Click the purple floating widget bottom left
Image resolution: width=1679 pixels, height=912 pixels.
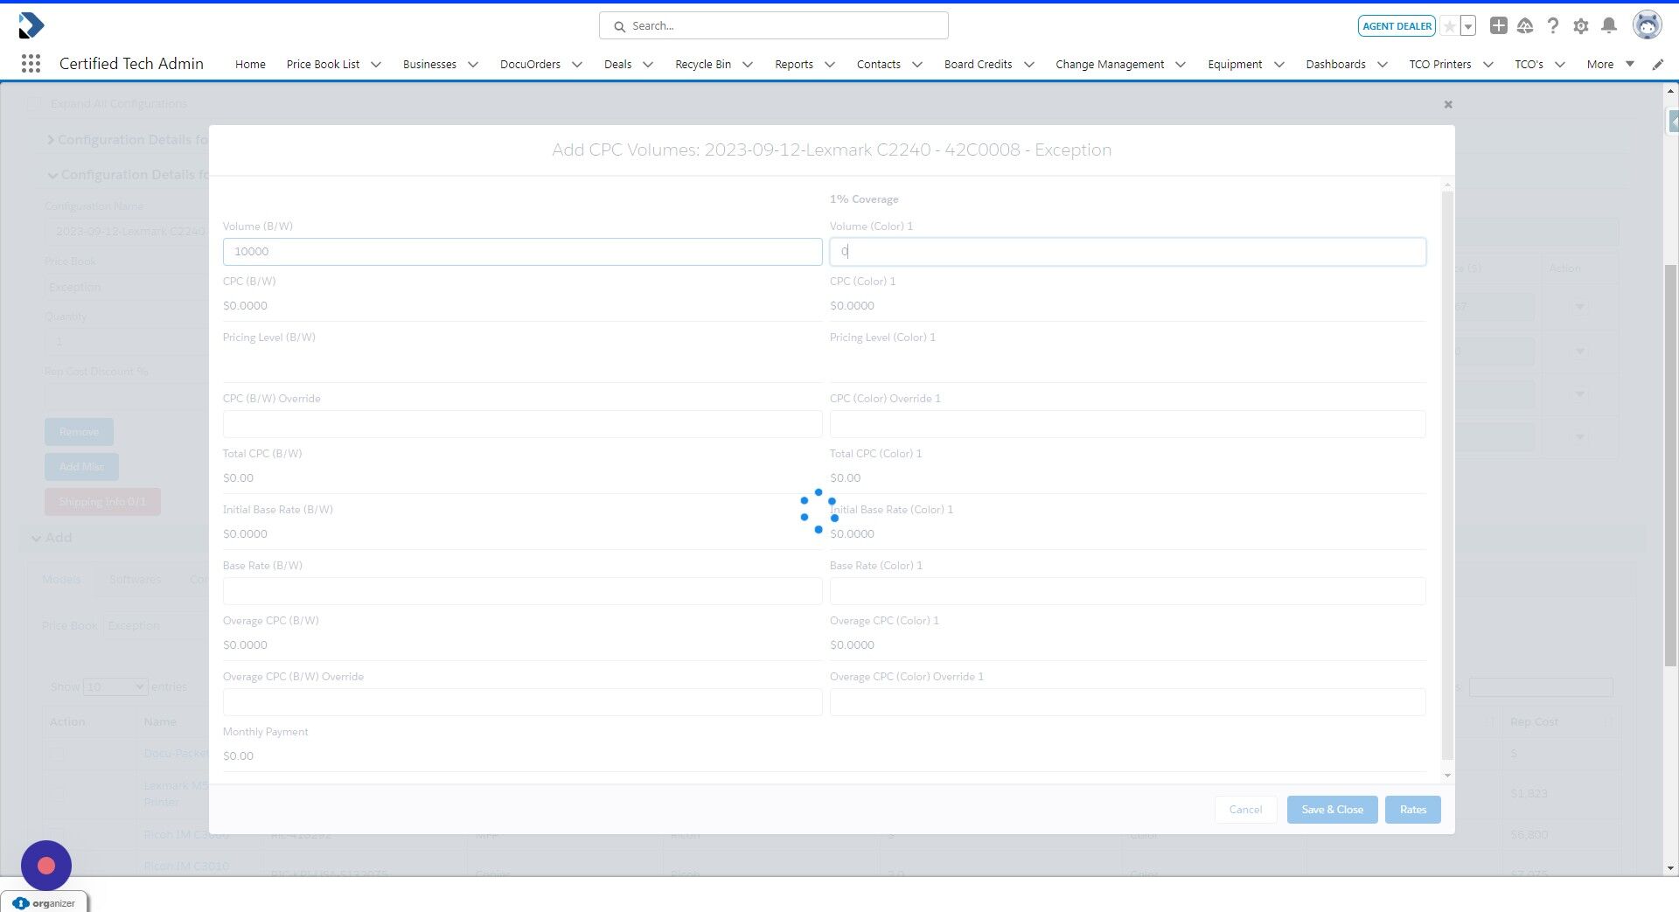click(x=45, y=865)
